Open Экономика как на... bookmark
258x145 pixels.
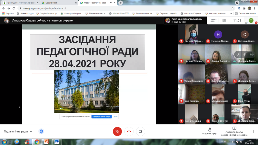(143, 14)
